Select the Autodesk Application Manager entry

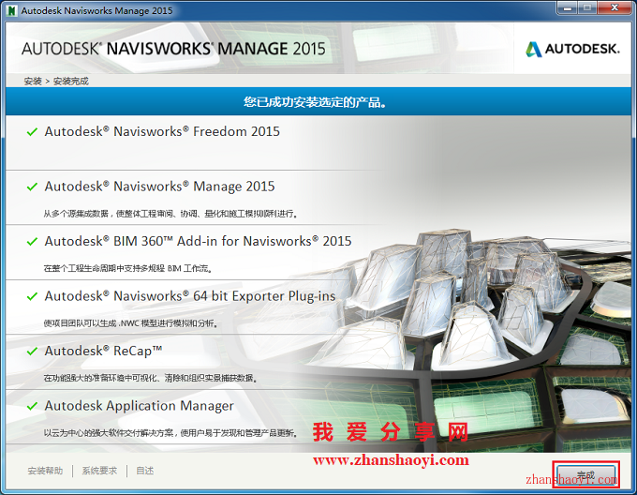pyautogui.click(x=140, y=406)
